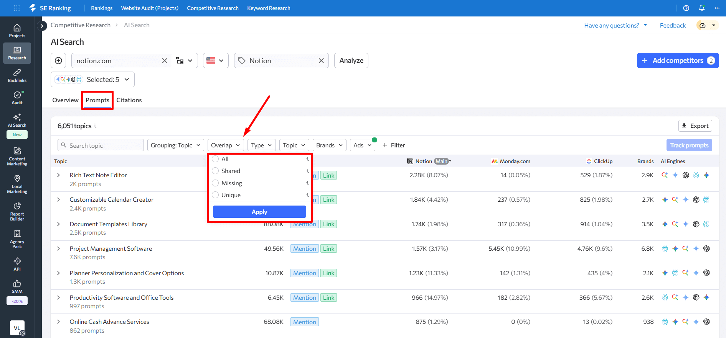Expand the Online Cash Advance Services row

point(58,322)
